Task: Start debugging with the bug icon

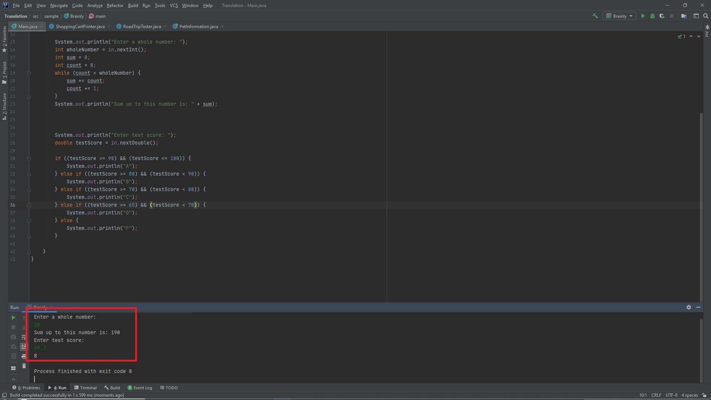Action: tap(652, 16)
